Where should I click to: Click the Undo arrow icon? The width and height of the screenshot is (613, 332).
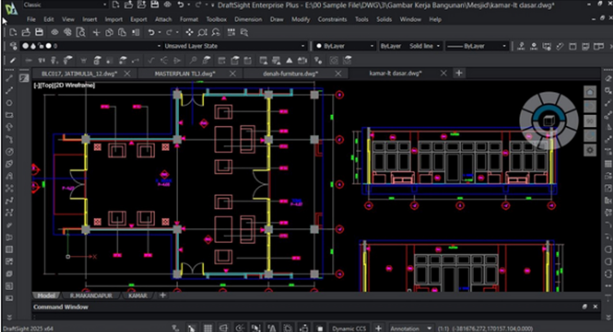point(151,32)
